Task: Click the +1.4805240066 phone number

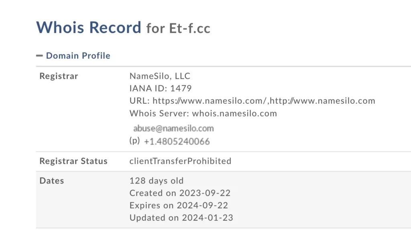Action: 177,141
